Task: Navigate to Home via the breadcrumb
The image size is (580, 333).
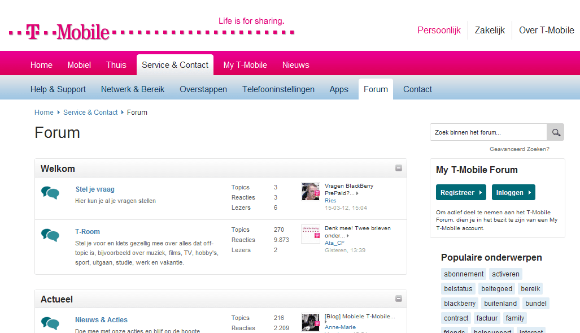Action: [43, 112]
